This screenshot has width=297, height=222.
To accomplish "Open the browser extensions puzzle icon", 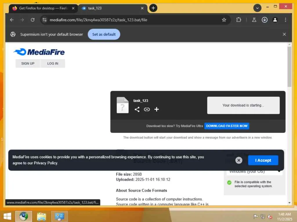I will coord(239,20).
